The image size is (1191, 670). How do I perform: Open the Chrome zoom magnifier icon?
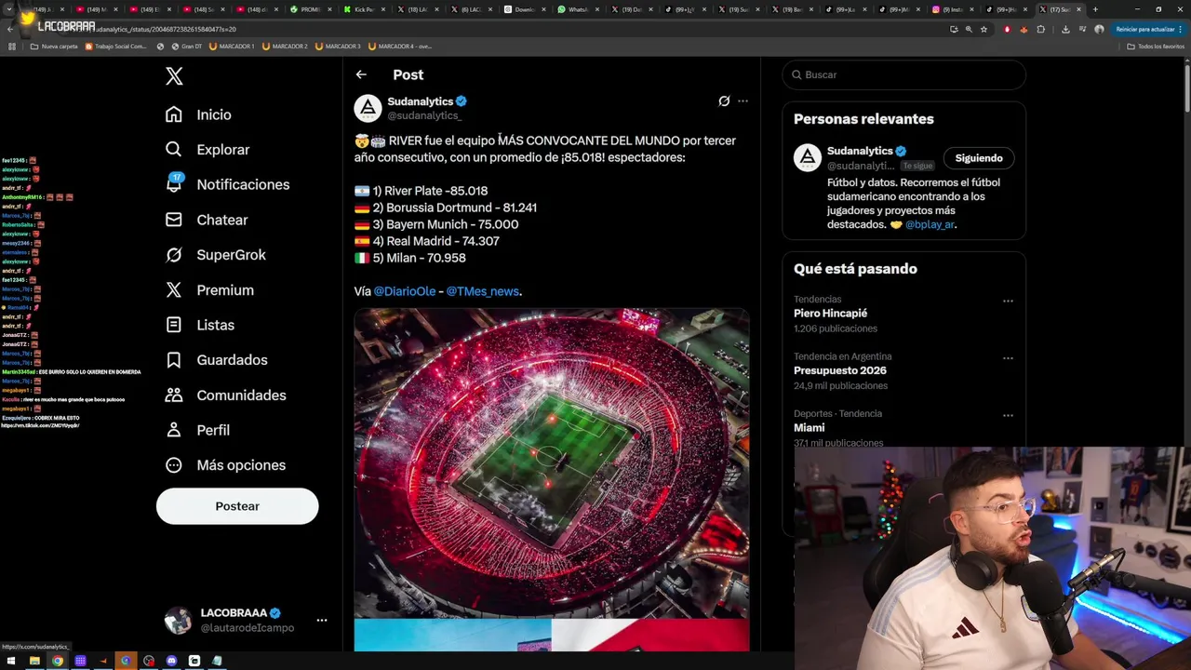pyautogui.click(x=969, y=29)
